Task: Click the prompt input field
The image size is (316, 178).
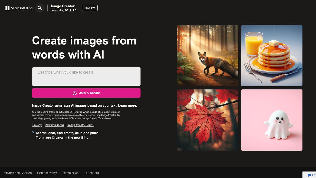Action: [x=86, y=76]
